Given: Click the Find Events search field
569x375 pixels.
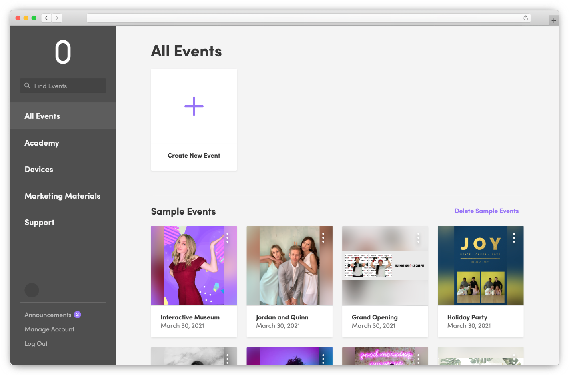Looking at the screenshot, I should click(x=63, y=86).
